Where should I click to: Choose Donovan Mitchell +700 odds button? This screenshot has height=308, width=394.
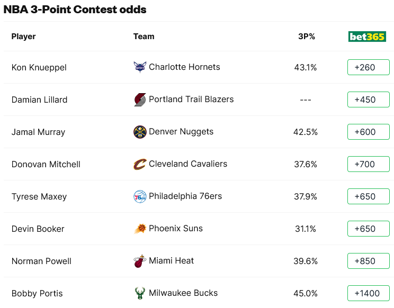coord(368,164)
